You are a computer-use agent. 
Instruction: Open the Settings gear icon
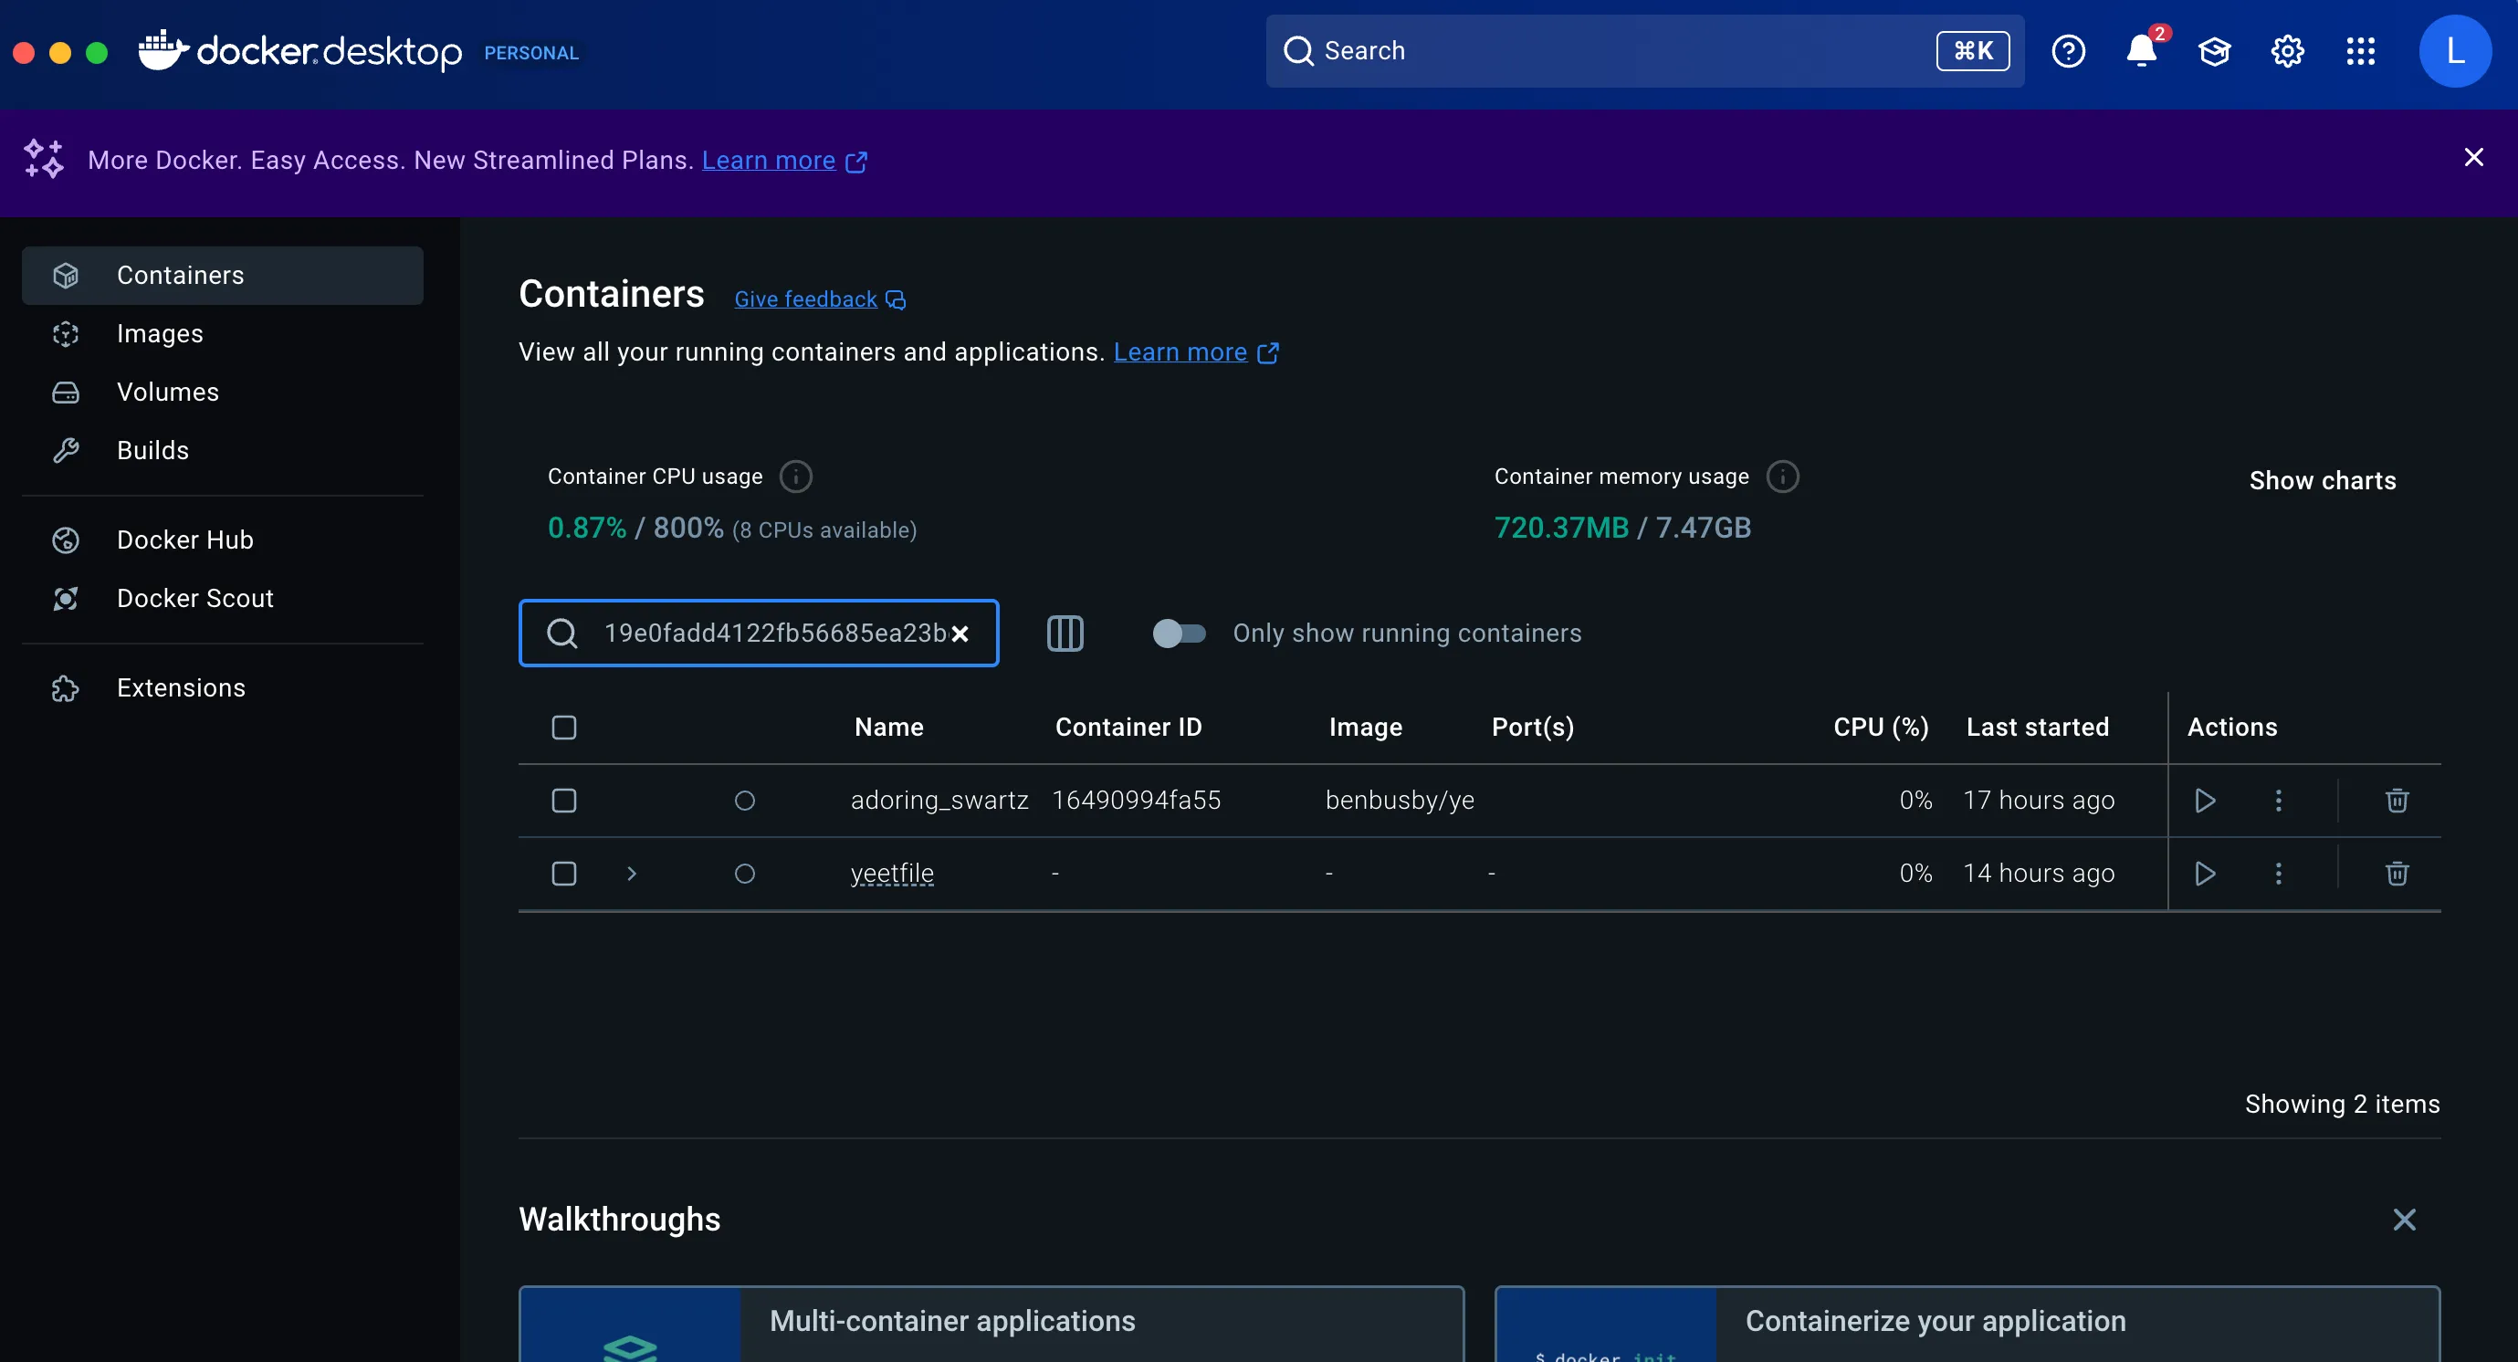click(x=2286, y=51)
